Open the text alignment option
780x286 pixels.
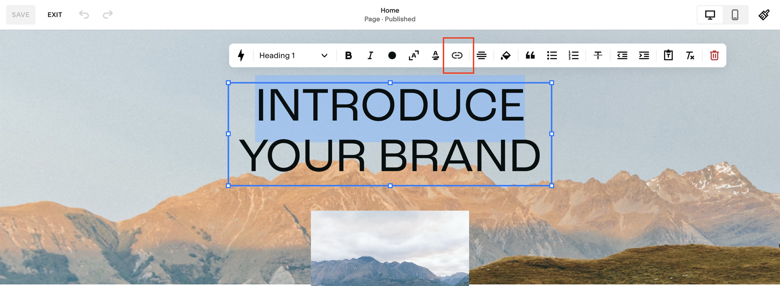point(481,55)
